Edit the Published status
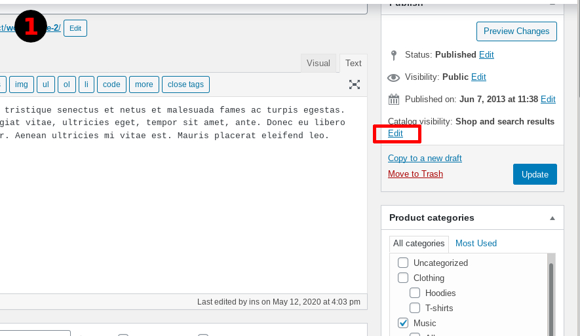The height and width of the screenshot is (336, 580). pyautogui.click(x=486, y=55)
